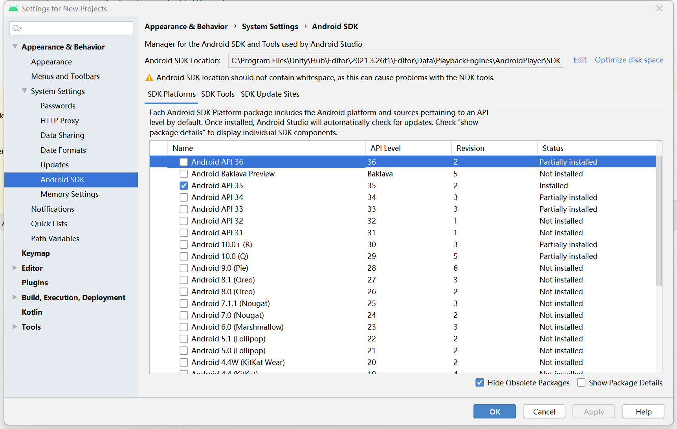Collapse the System Settings tree node
The width and height of the screenshot is (677, 429).
coord(24,91)
